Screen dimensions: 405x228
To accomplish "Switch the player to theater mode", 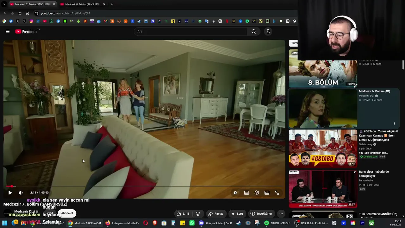I will [267, 193].
